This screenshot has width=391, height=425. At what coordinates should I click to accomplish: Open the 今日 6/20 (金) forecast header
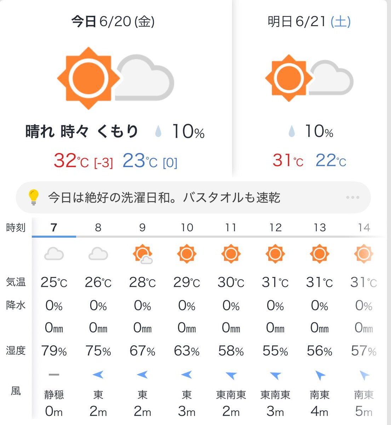click(x=113, y=22)
